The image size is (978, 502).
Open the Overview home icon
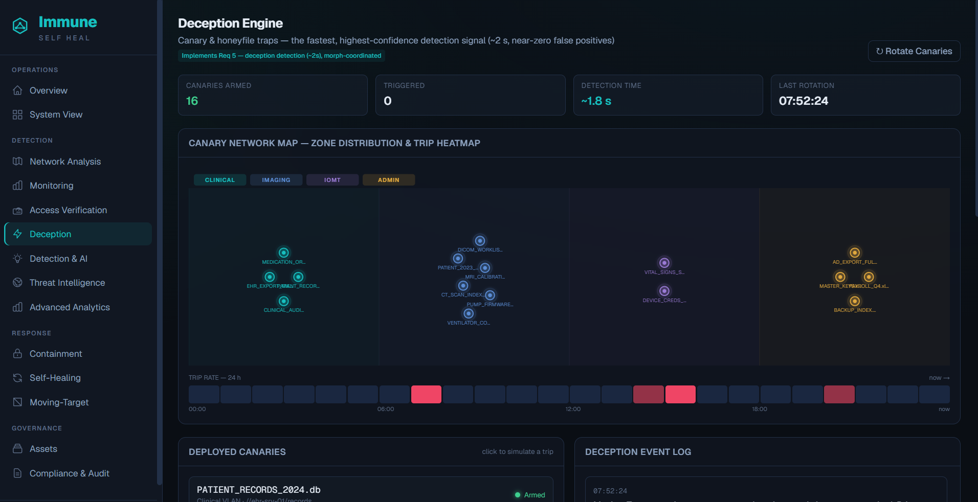tap(17, 90)
